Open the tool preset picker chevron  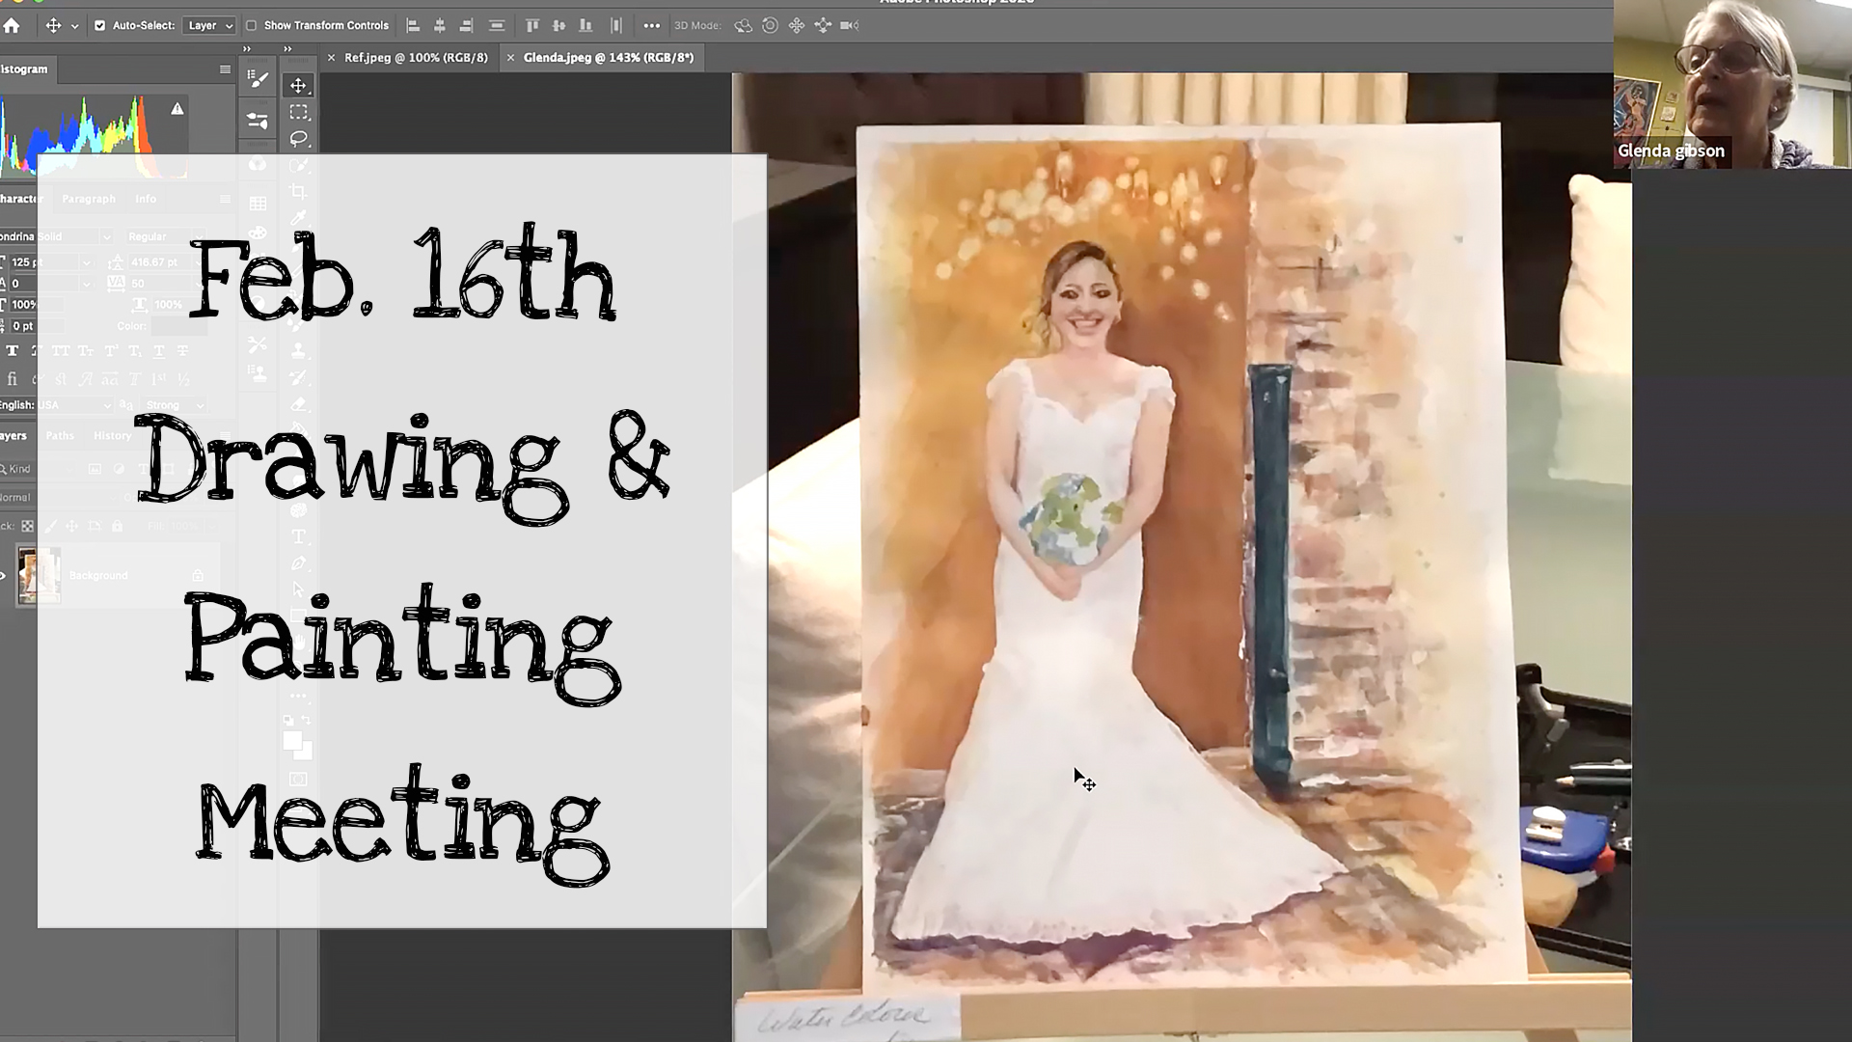[74, 26]
